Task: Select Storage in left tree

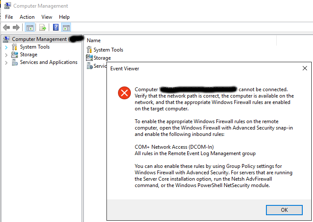Action: pos(29,55)
